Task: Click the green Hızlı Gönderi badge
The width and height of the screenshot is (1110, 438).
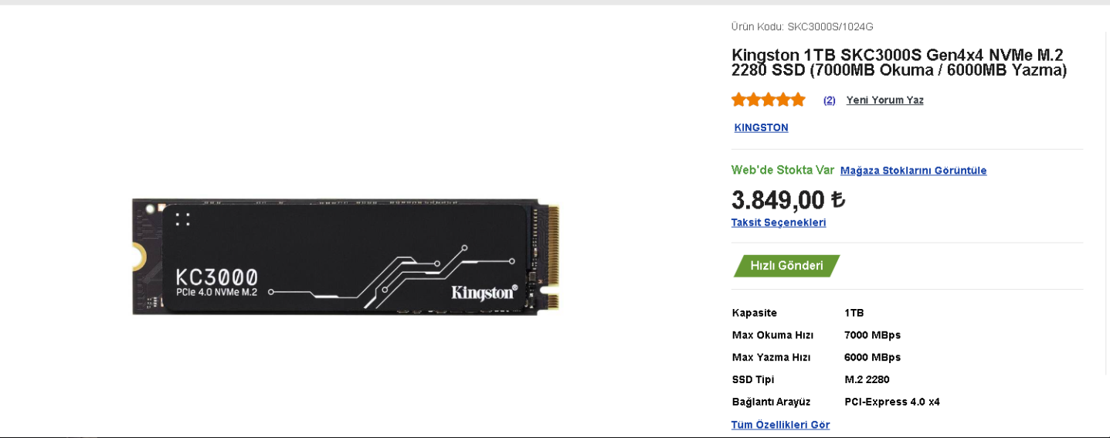Action: tap(786, 266)
